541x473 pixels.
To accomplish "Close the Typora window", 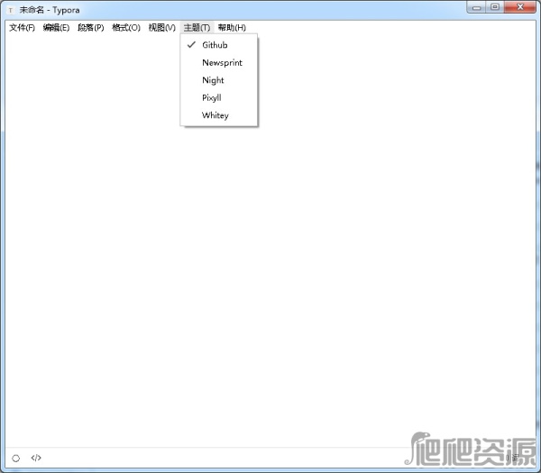I will [x=519, y=7].
